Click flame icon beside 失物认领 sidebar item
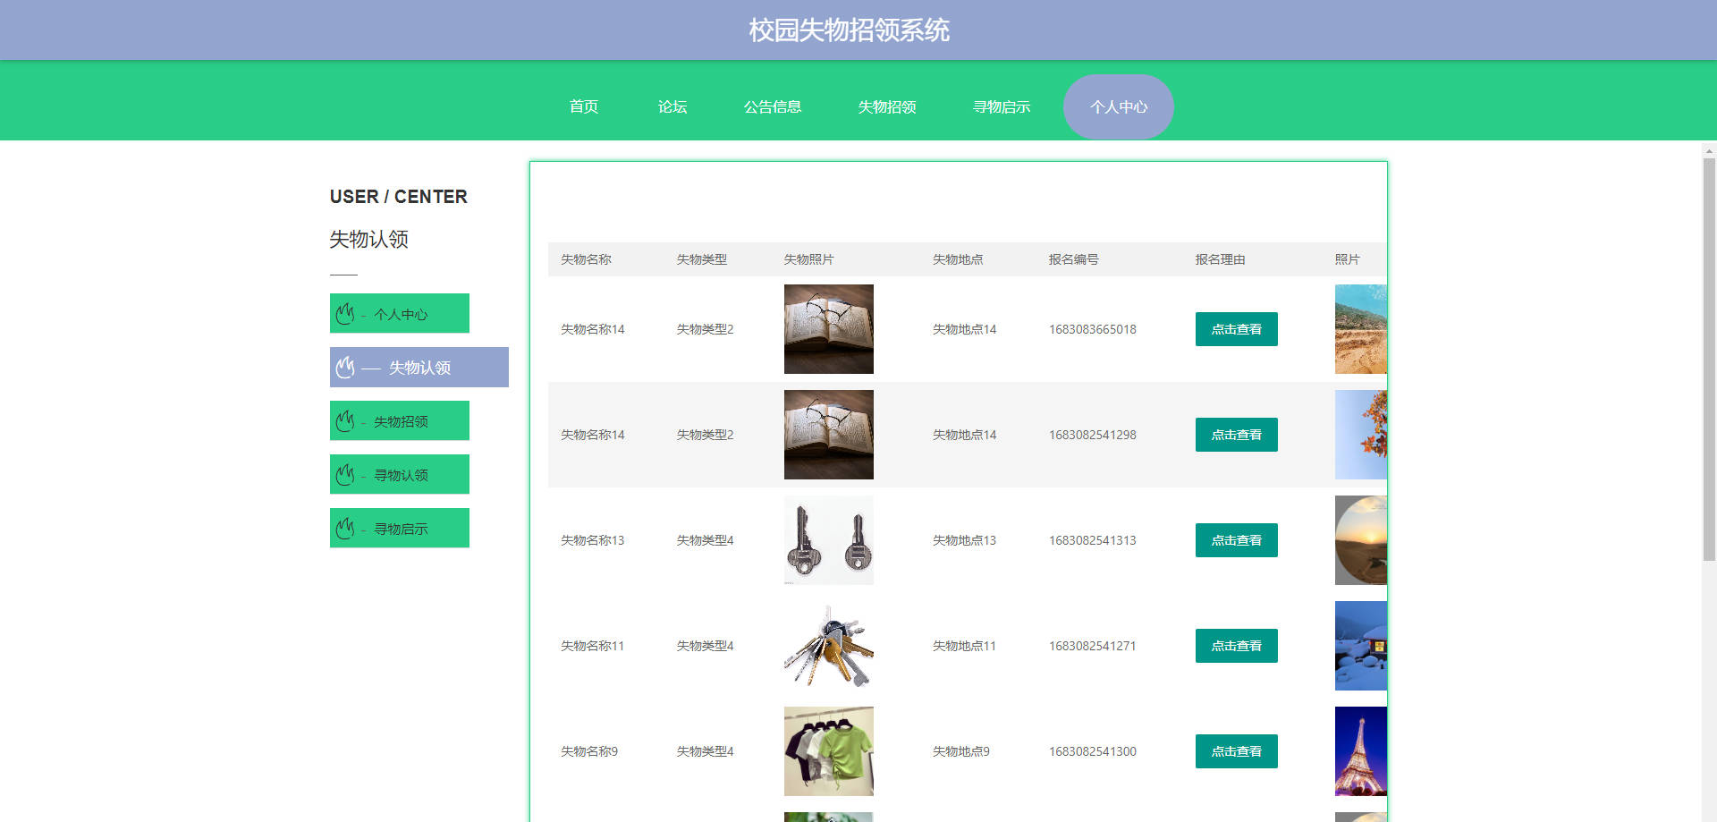The width and height of the screenshot is (1717, 822). point(345,368)
